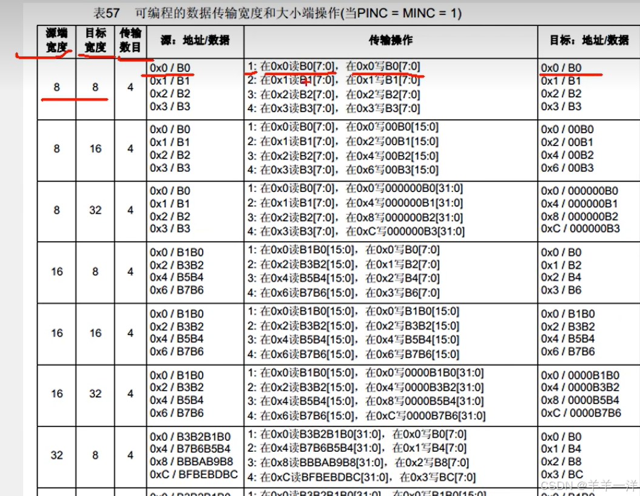Click the target cell '0x1 / B2'

(561, 265)
